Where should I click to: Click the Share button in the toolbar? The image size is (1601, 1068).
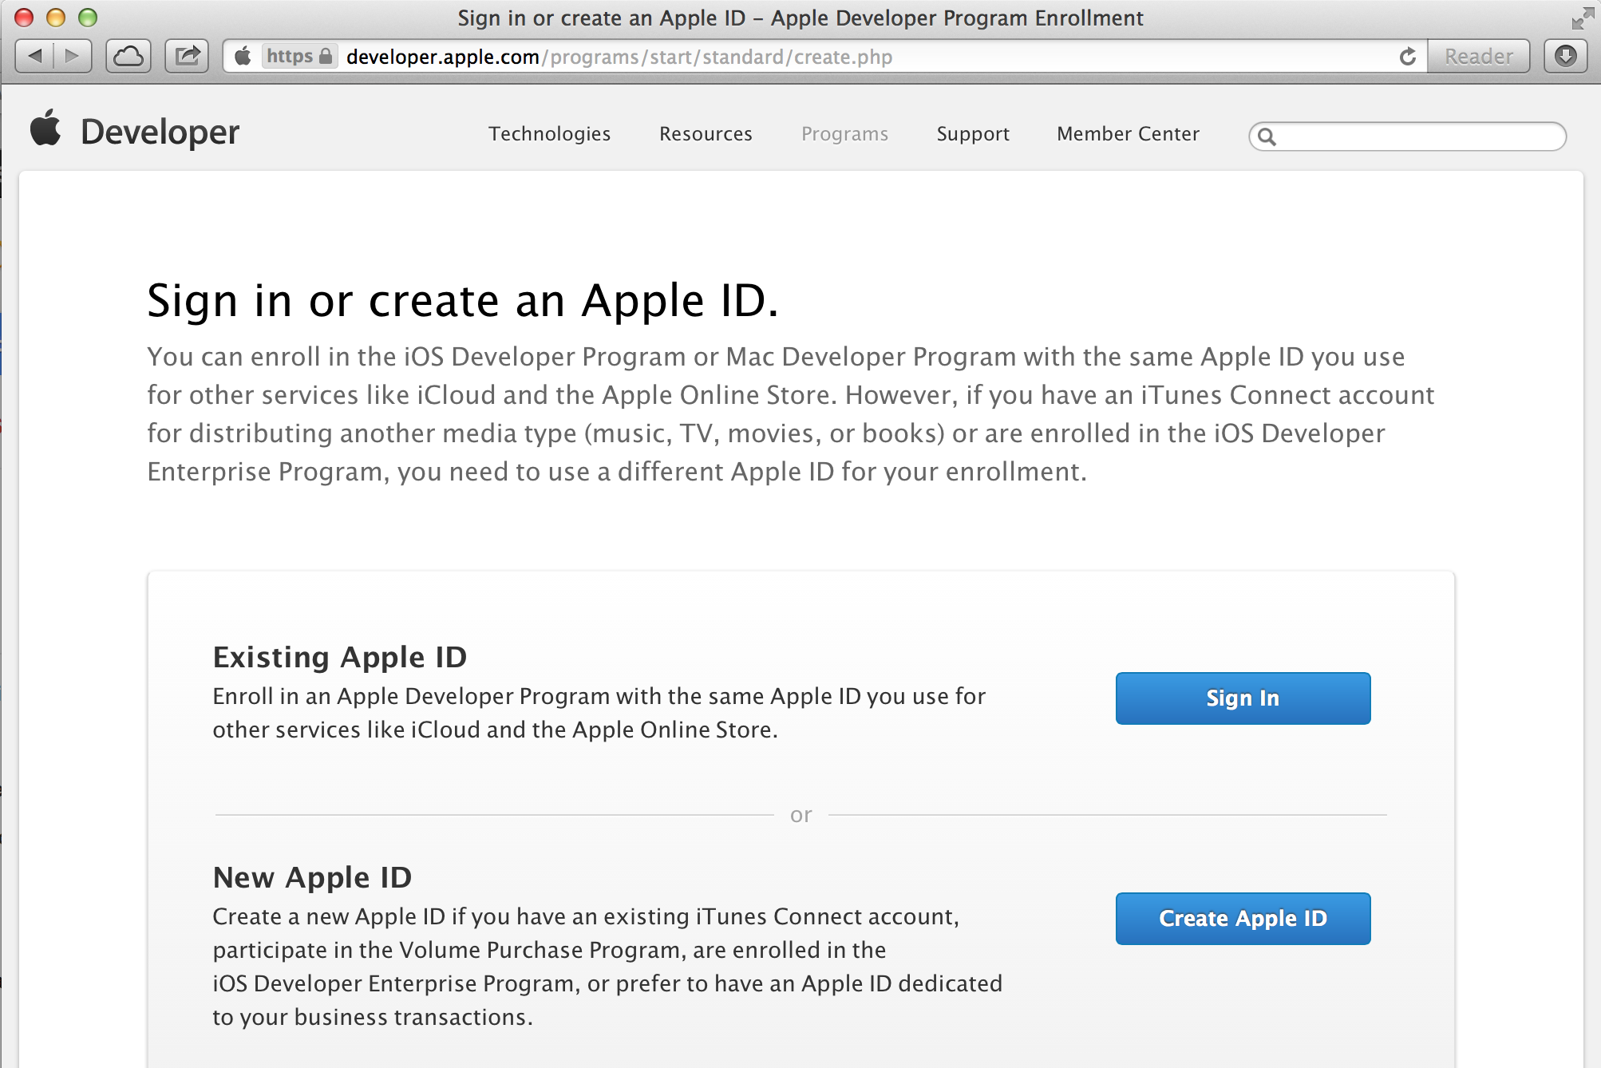pos(187,56)
